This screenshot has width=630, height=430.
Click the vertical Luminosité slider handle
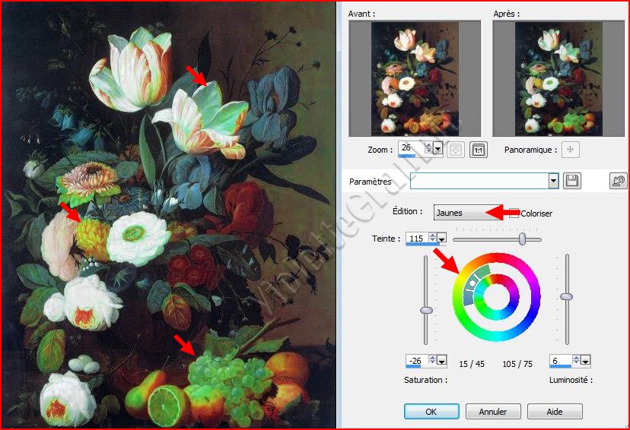coord(566,296)
